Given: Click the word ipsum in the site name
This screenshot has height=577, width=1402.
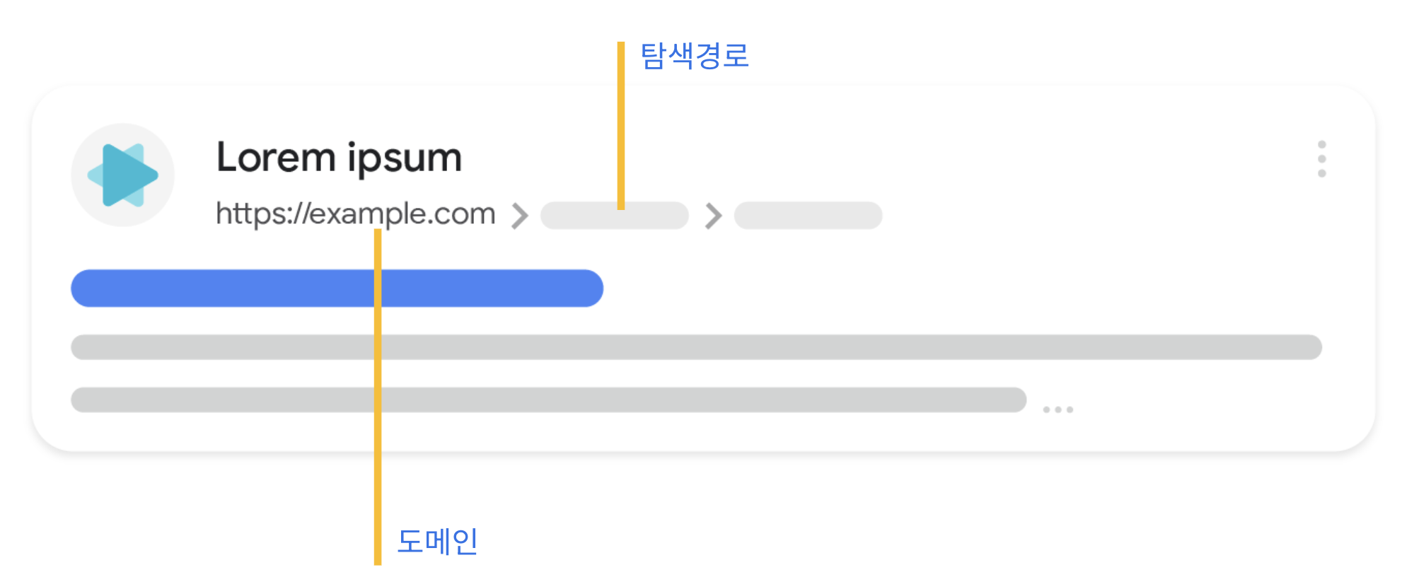Looking at the screenshot, I should [405, 158].
